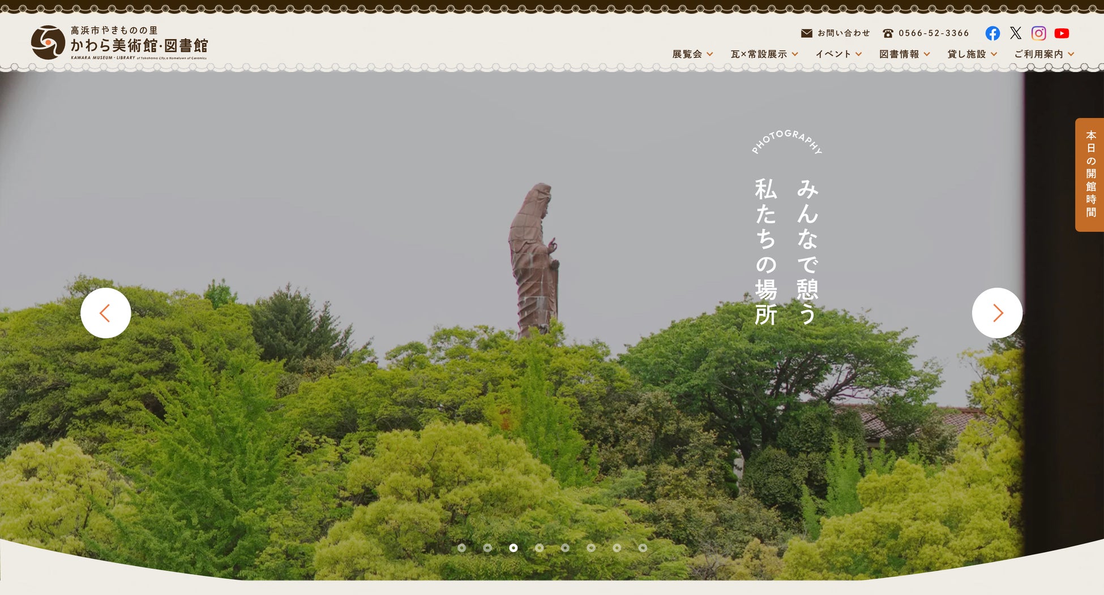Advance to the next slide with right arrow

tap(997, 313)
